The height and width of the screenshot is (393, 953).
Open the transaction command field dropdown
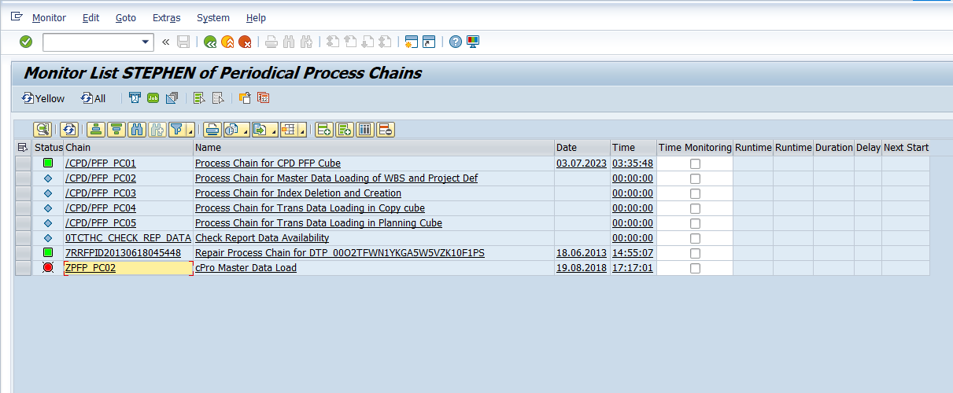(146, 42)
